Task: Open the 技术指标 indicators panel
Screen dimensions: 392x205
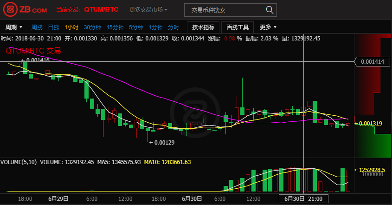Action: click(x=203, y=27)
